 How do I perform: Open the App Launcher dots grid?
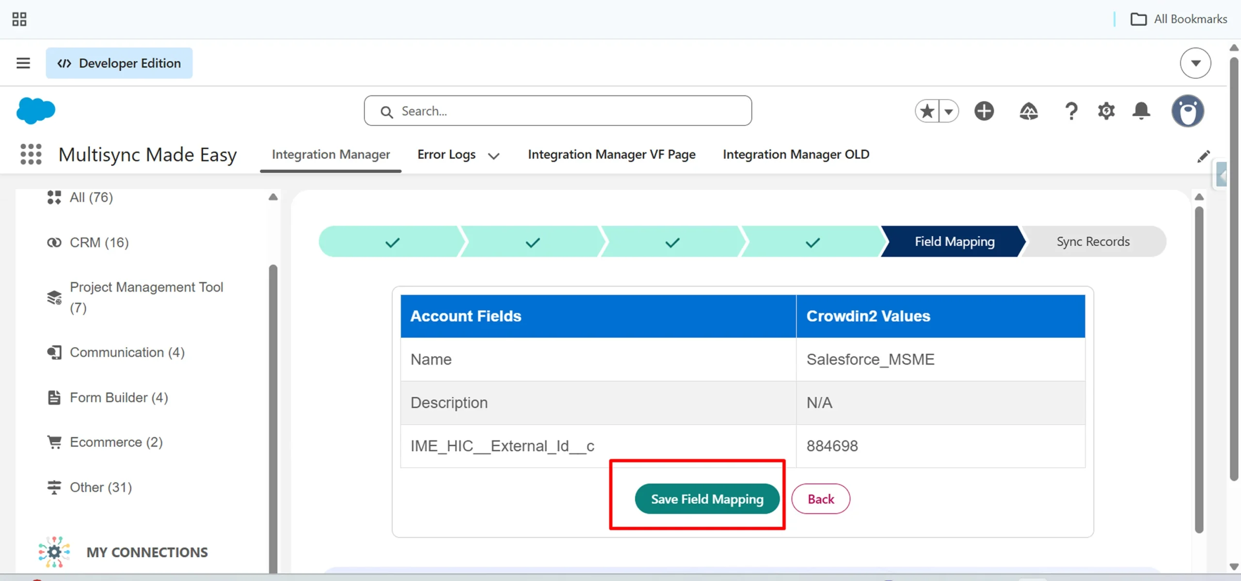click(31, 154)
